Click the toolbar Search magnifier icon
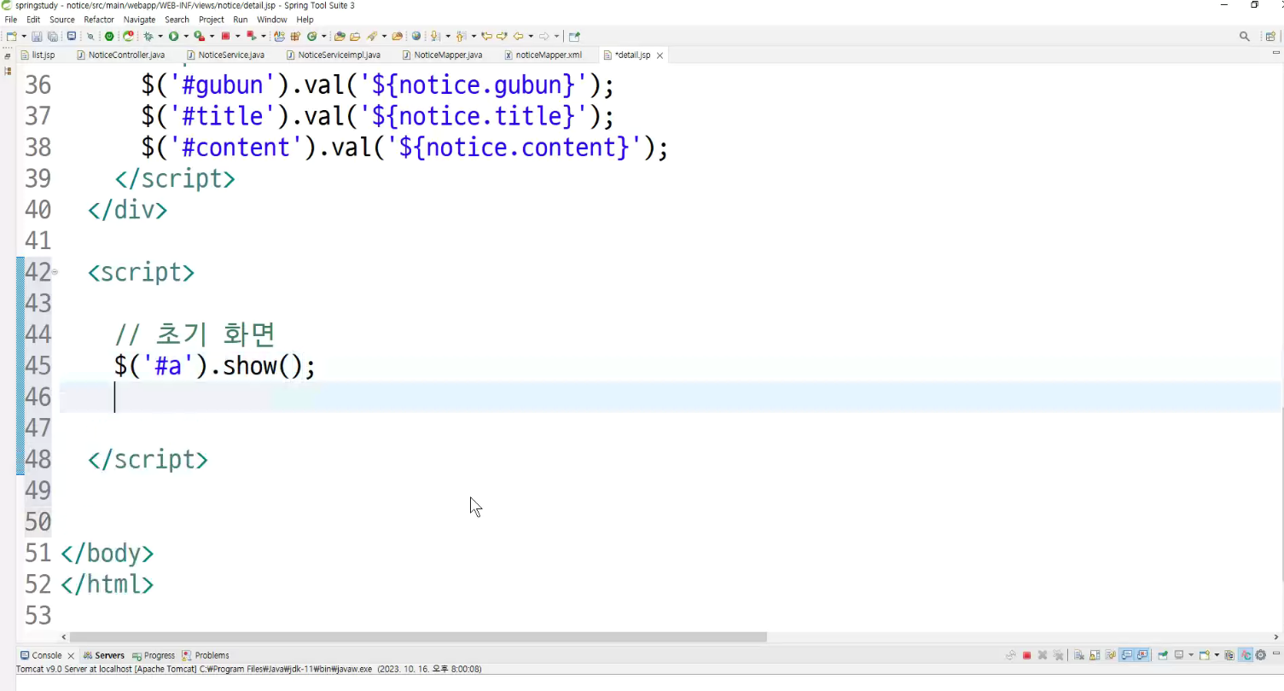 [x=1245, y=37]
